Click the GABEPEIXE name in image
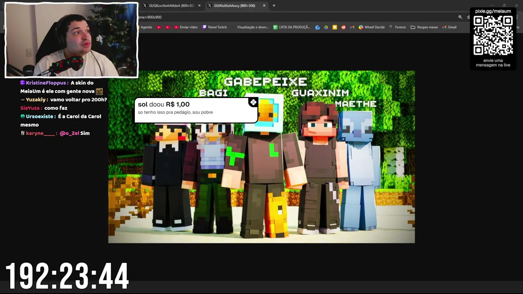This screenshot has height=294, width=523. 266,81
